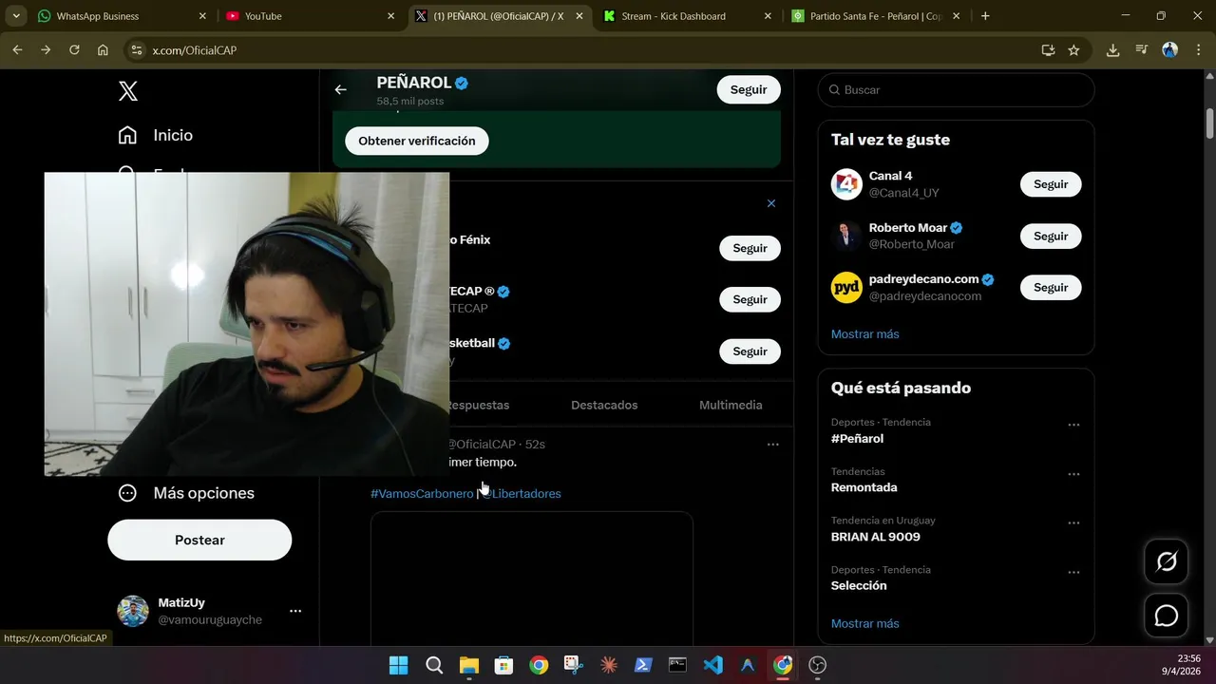1216x684 pixels.
Task: Open site information icon in address bar
Action: click(x=136, y=50)
